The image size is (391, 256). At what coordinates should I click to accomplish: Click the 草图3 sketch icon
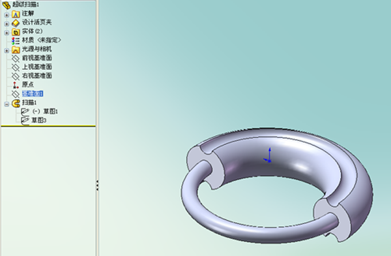[25, 121]
